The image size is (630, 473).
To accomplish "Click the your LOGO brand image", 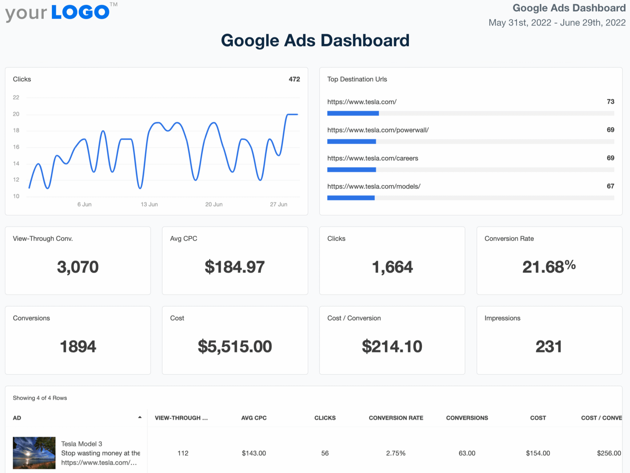I will tap(61, 13).
